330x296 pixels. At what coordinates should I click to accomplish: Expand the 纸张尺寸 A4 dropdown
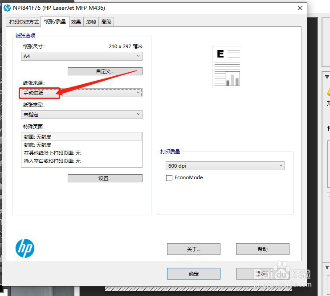point(81,56)
